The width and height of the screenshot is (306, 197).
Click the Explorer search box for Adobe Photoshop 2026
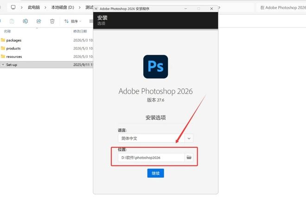click(281, 7)
